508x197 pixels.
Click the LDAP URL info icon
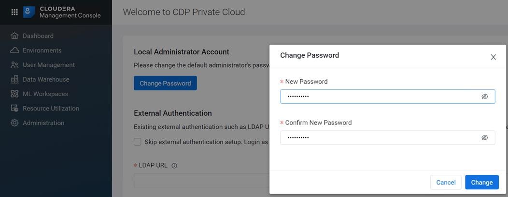coord(174,166)
